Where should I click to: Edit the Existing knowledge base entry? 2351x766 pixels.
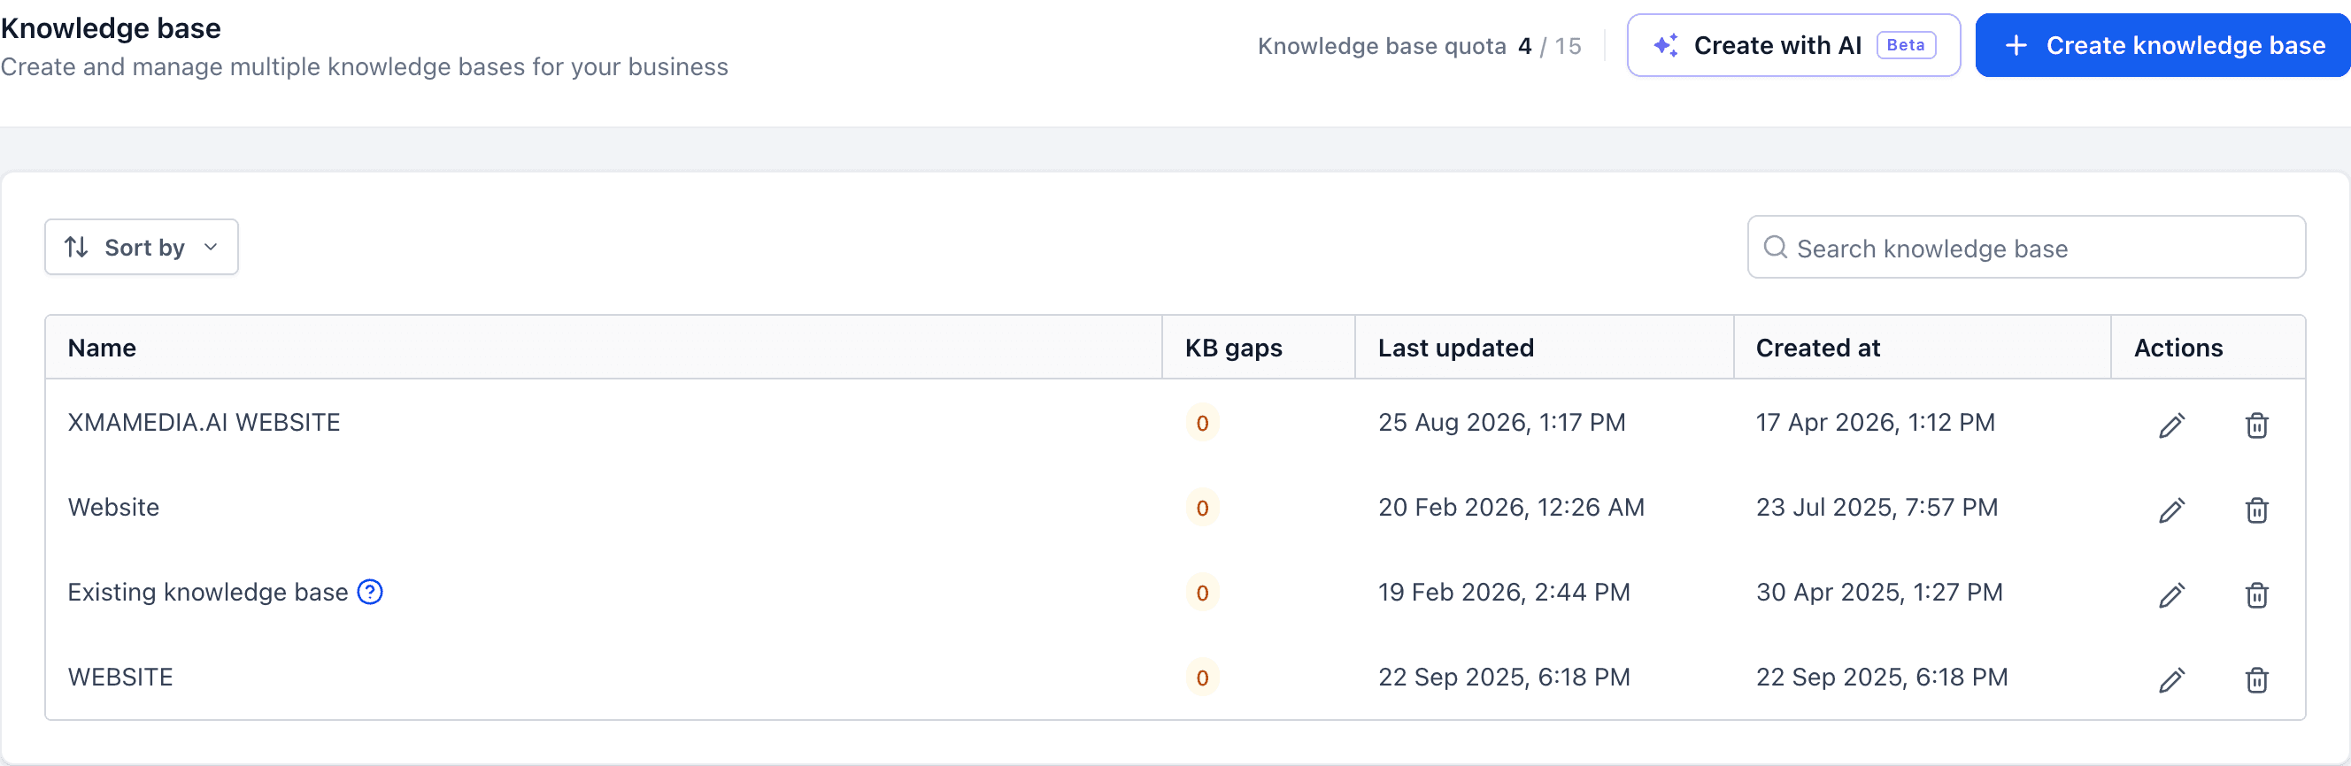point(2171,594)
